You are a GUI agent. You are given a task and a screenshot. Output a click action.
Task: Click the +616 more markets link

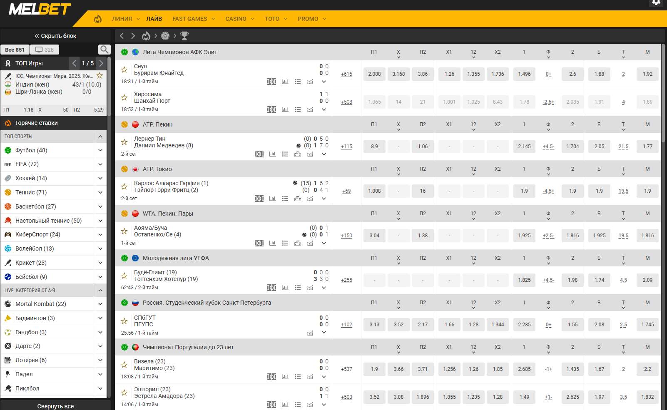click(x=346, y=74)
